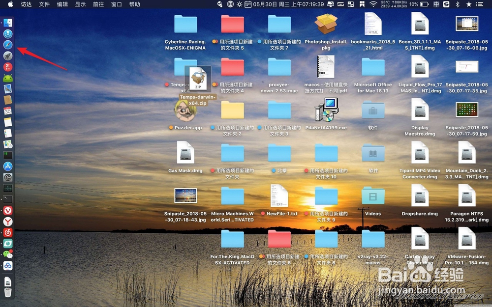Click the date and time 05月30日 clock
Image resolution: width=492 pixels, height=307 pixels.
(x=288, y=4)
